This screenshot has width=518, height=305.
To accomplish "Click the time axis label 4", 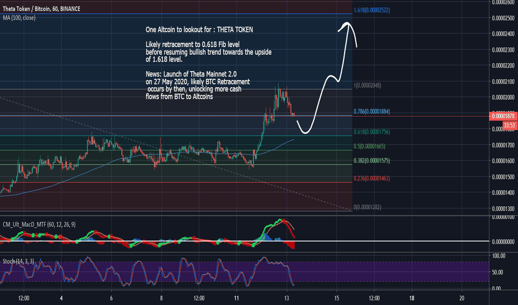I will [61, 298].
